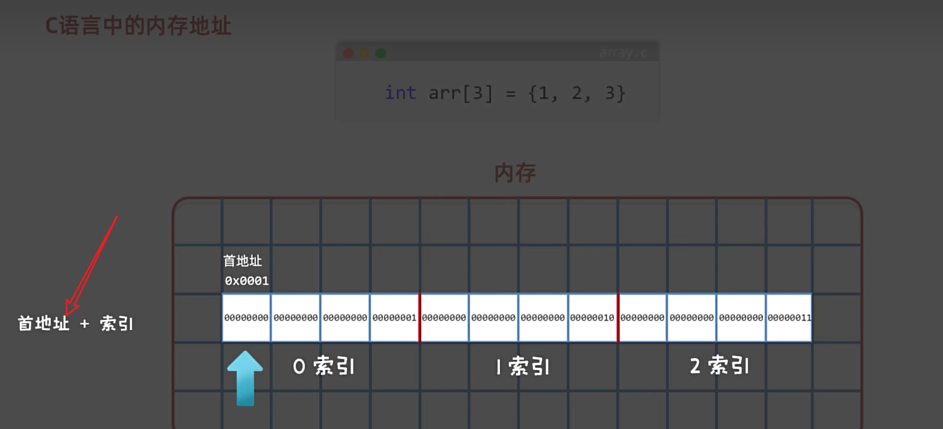
Task: Click the "2 索引" label
Action: 720,366
